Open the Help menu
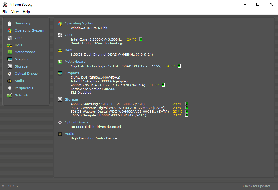Image resolution: width=278 pixels, height=190 pixels. 26,12
